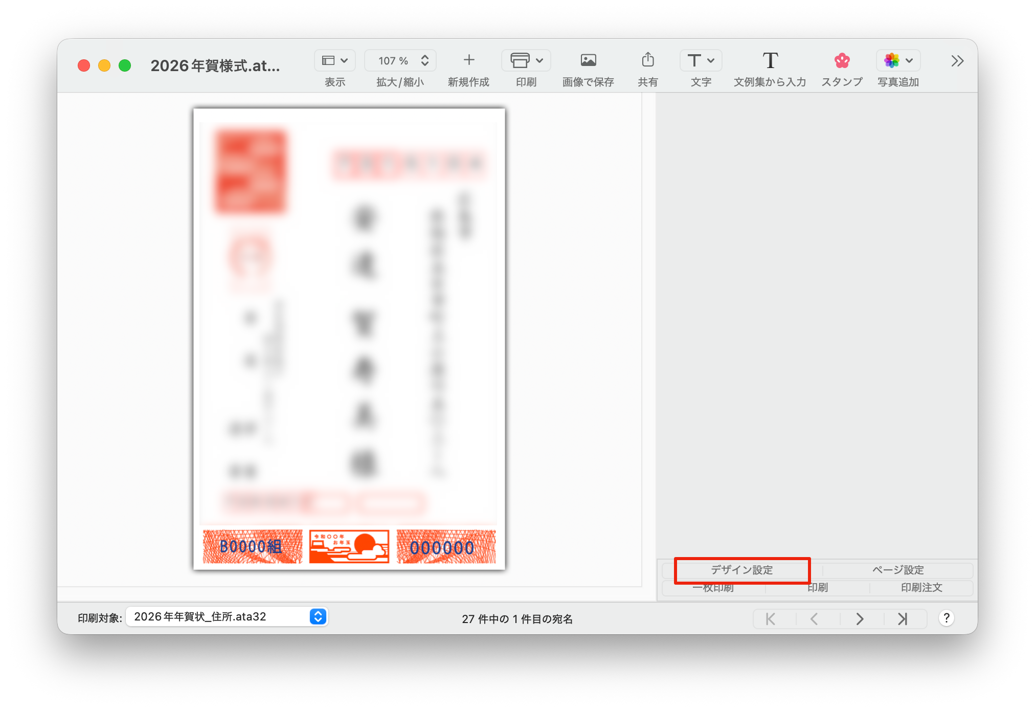
Task: Click the 画像で保存 image icon
Action: pyautogui.click(x=588, y=60)
